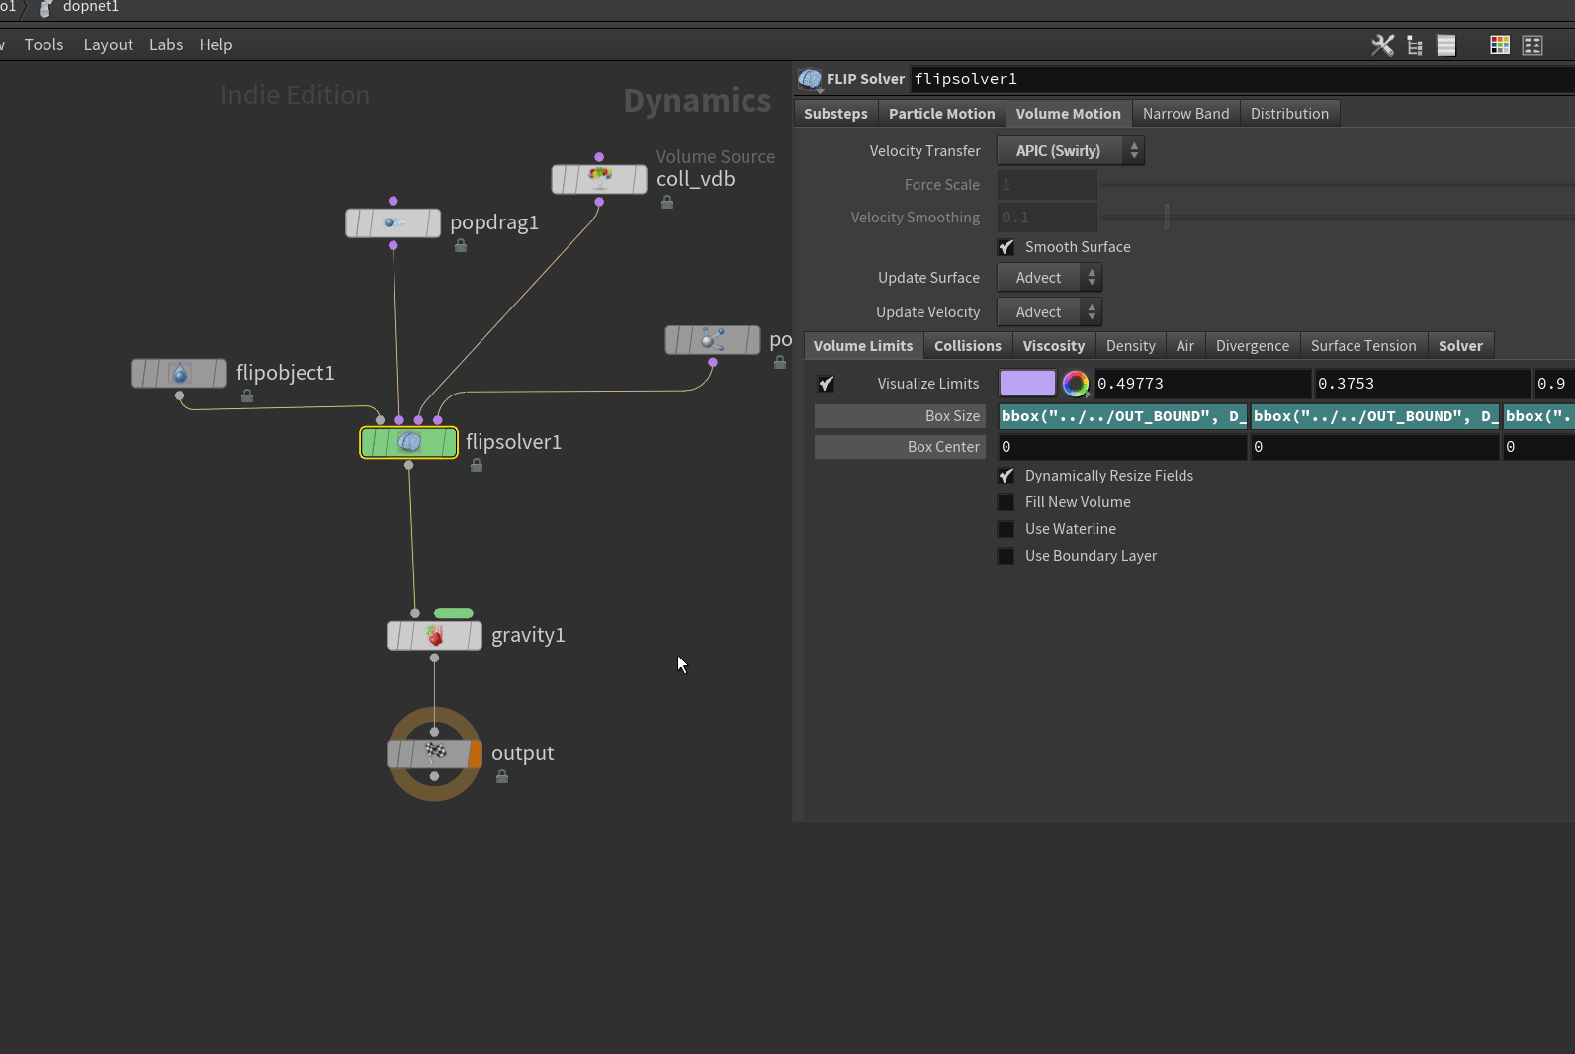This screenshot has height=1054, width=1575.
Task: Select the flipobject1 node icon
Action: (x=179, y=373)
